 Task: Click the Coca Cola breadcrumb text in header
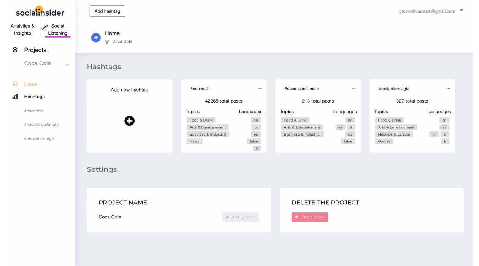(122, 41)
